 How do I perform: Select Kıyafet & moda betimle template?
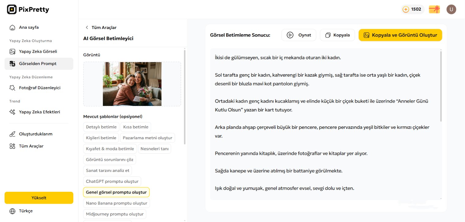(110, 149)
